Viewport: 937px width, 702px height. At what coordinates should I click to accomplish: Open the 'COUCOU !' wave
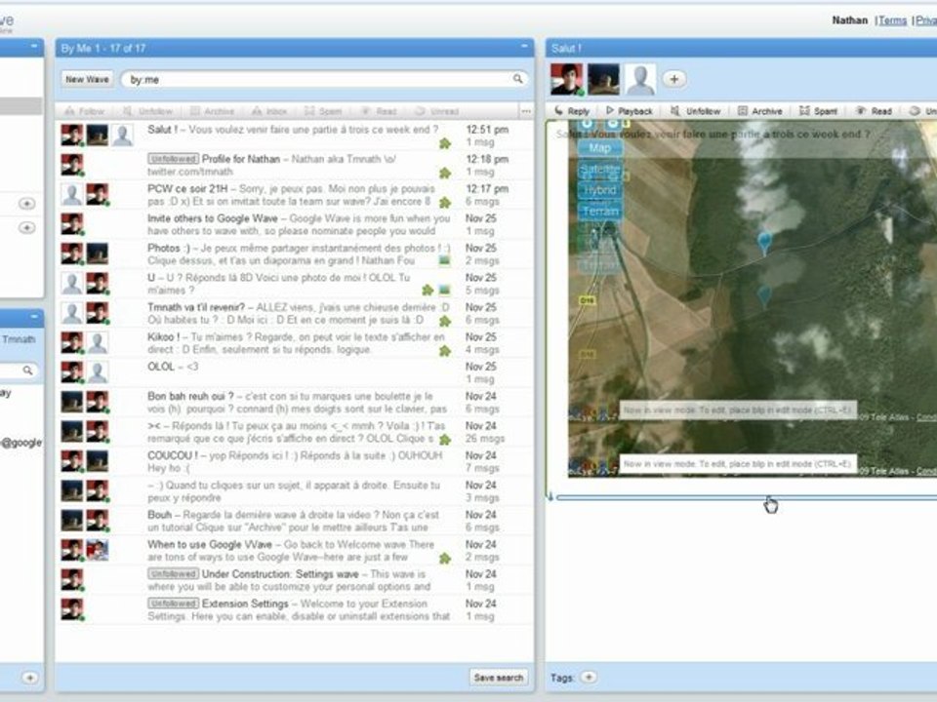point(294,461)
